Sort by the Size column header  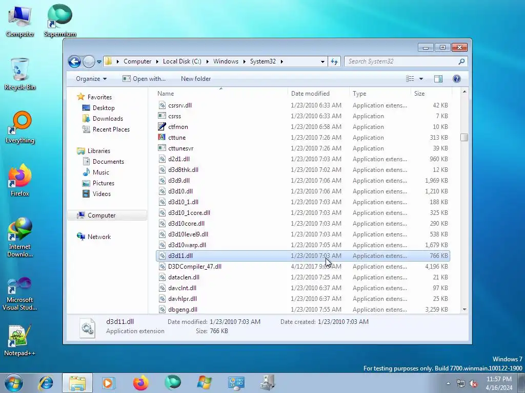click(431, 94)
